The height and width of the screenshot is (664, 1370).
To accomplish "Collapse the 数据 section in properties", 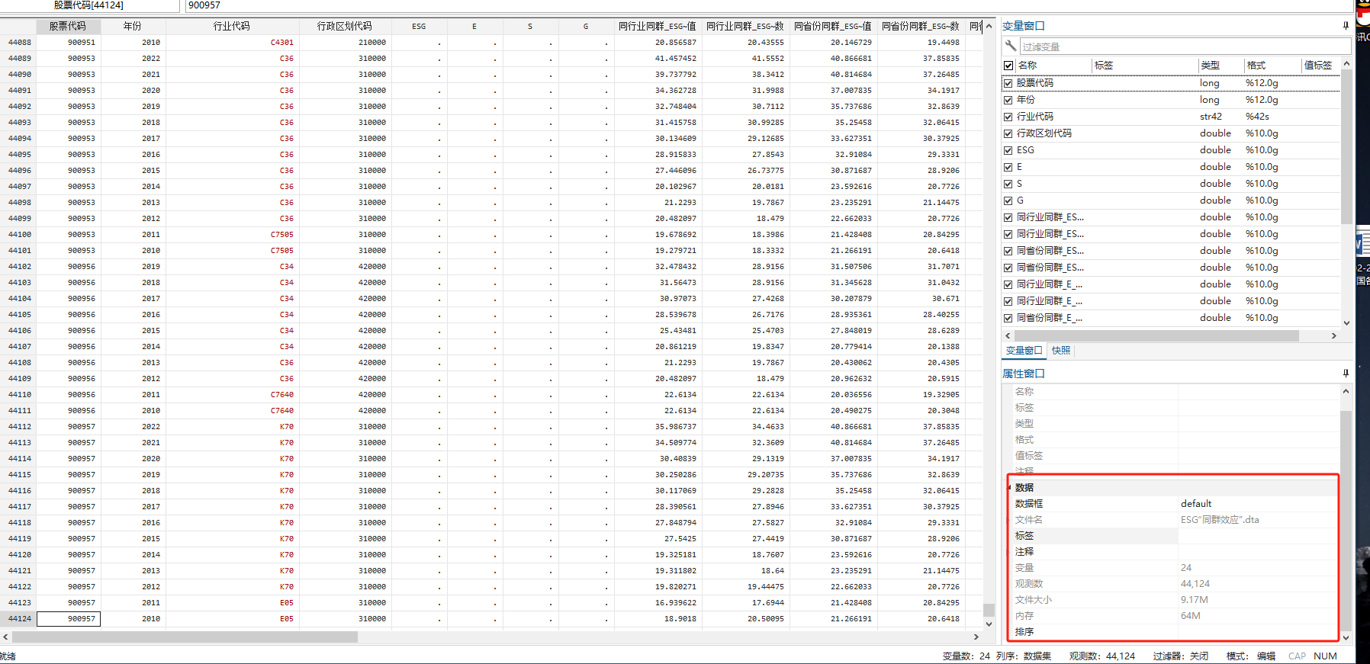I will point(1010,488).
